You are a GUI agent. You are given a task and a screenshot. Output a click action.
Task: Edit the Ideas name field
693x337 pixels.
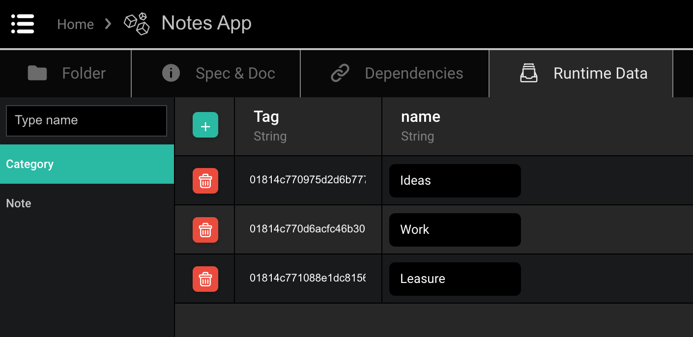(455, 181)
